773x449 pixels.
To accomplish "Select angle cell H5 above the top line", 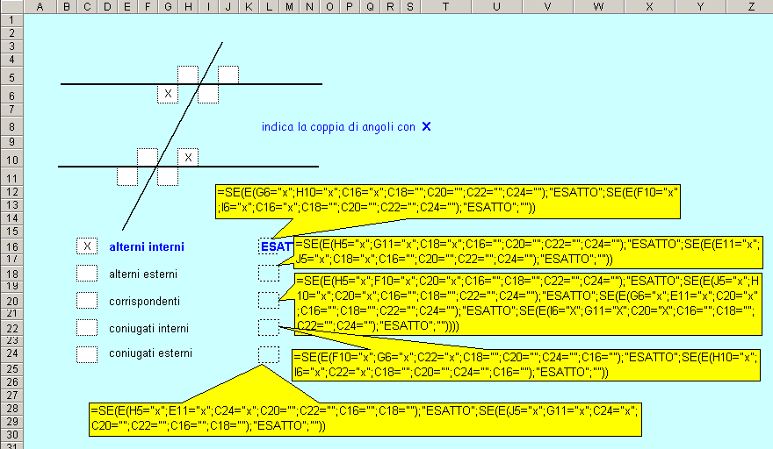I will (188, 75).
